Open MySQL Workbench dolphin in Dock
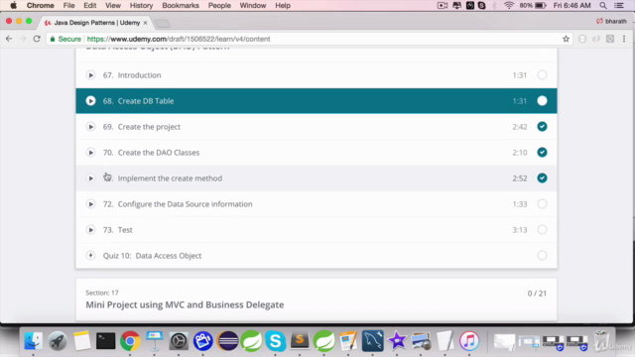635x357 pixels. pyautogui.click(x=373, y=341)
